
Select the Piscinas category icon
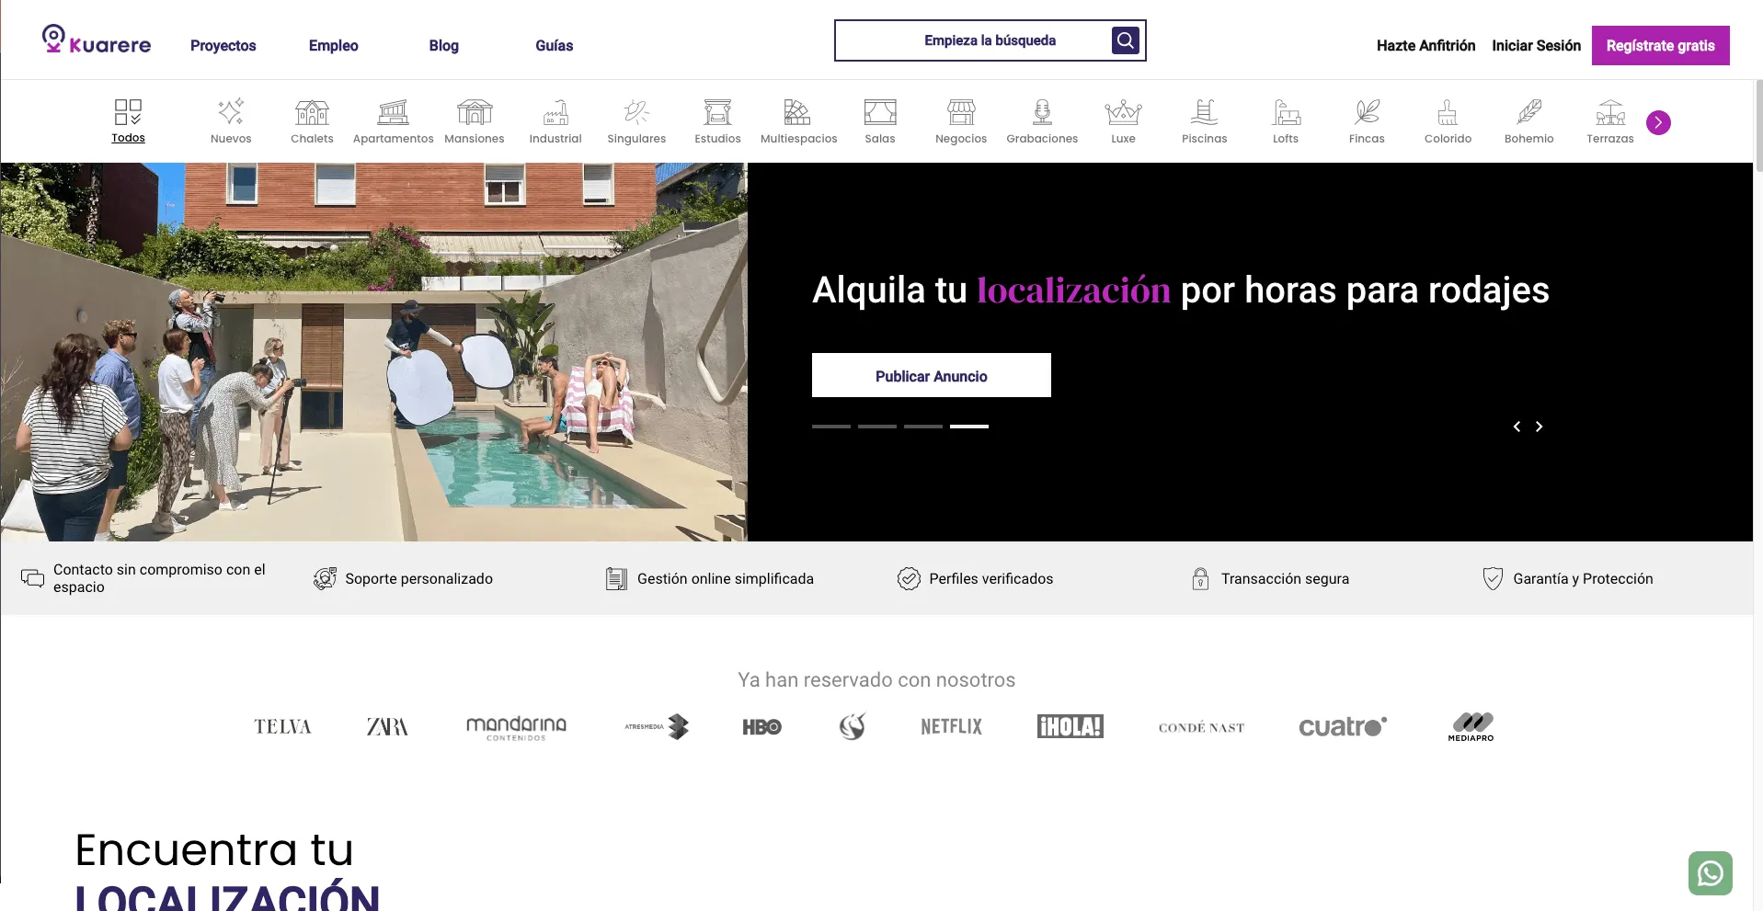click(1204, 112)
